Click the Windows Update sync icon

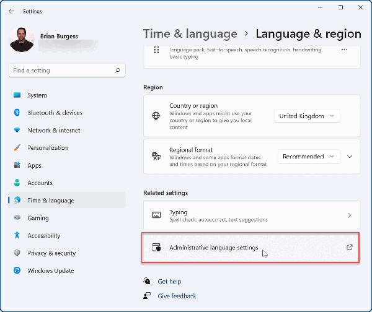pyautogui.click(x=17, y=271)
